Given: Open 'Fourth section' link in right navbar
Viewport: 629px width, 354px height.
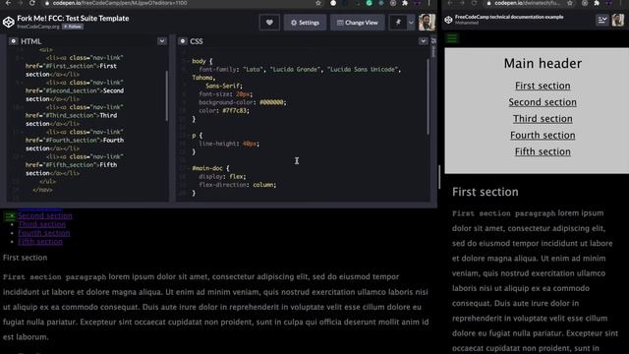Looking at the screenshot, I should click(x=543, y=136).
